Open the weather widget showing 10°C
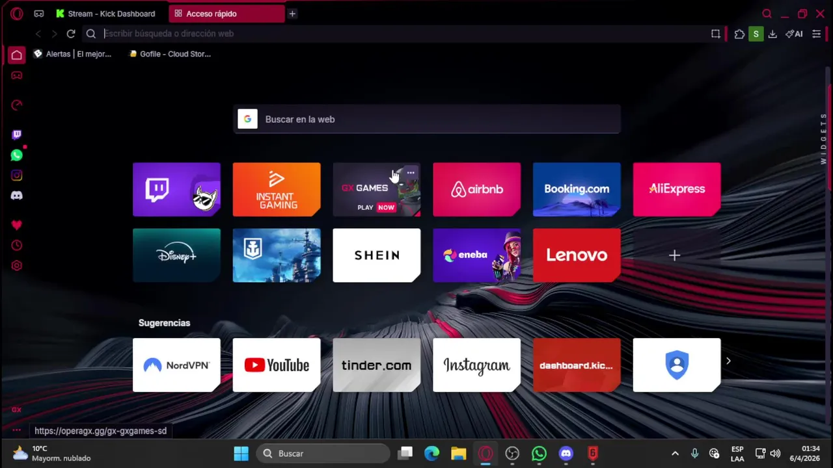This screenshot has height=468, width=833. coord(52,454)
